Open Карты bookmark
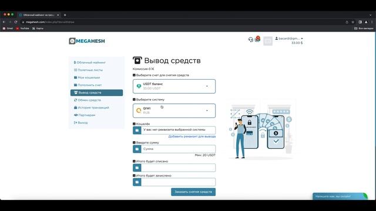The image size is (376, 211). click(38, 29)
